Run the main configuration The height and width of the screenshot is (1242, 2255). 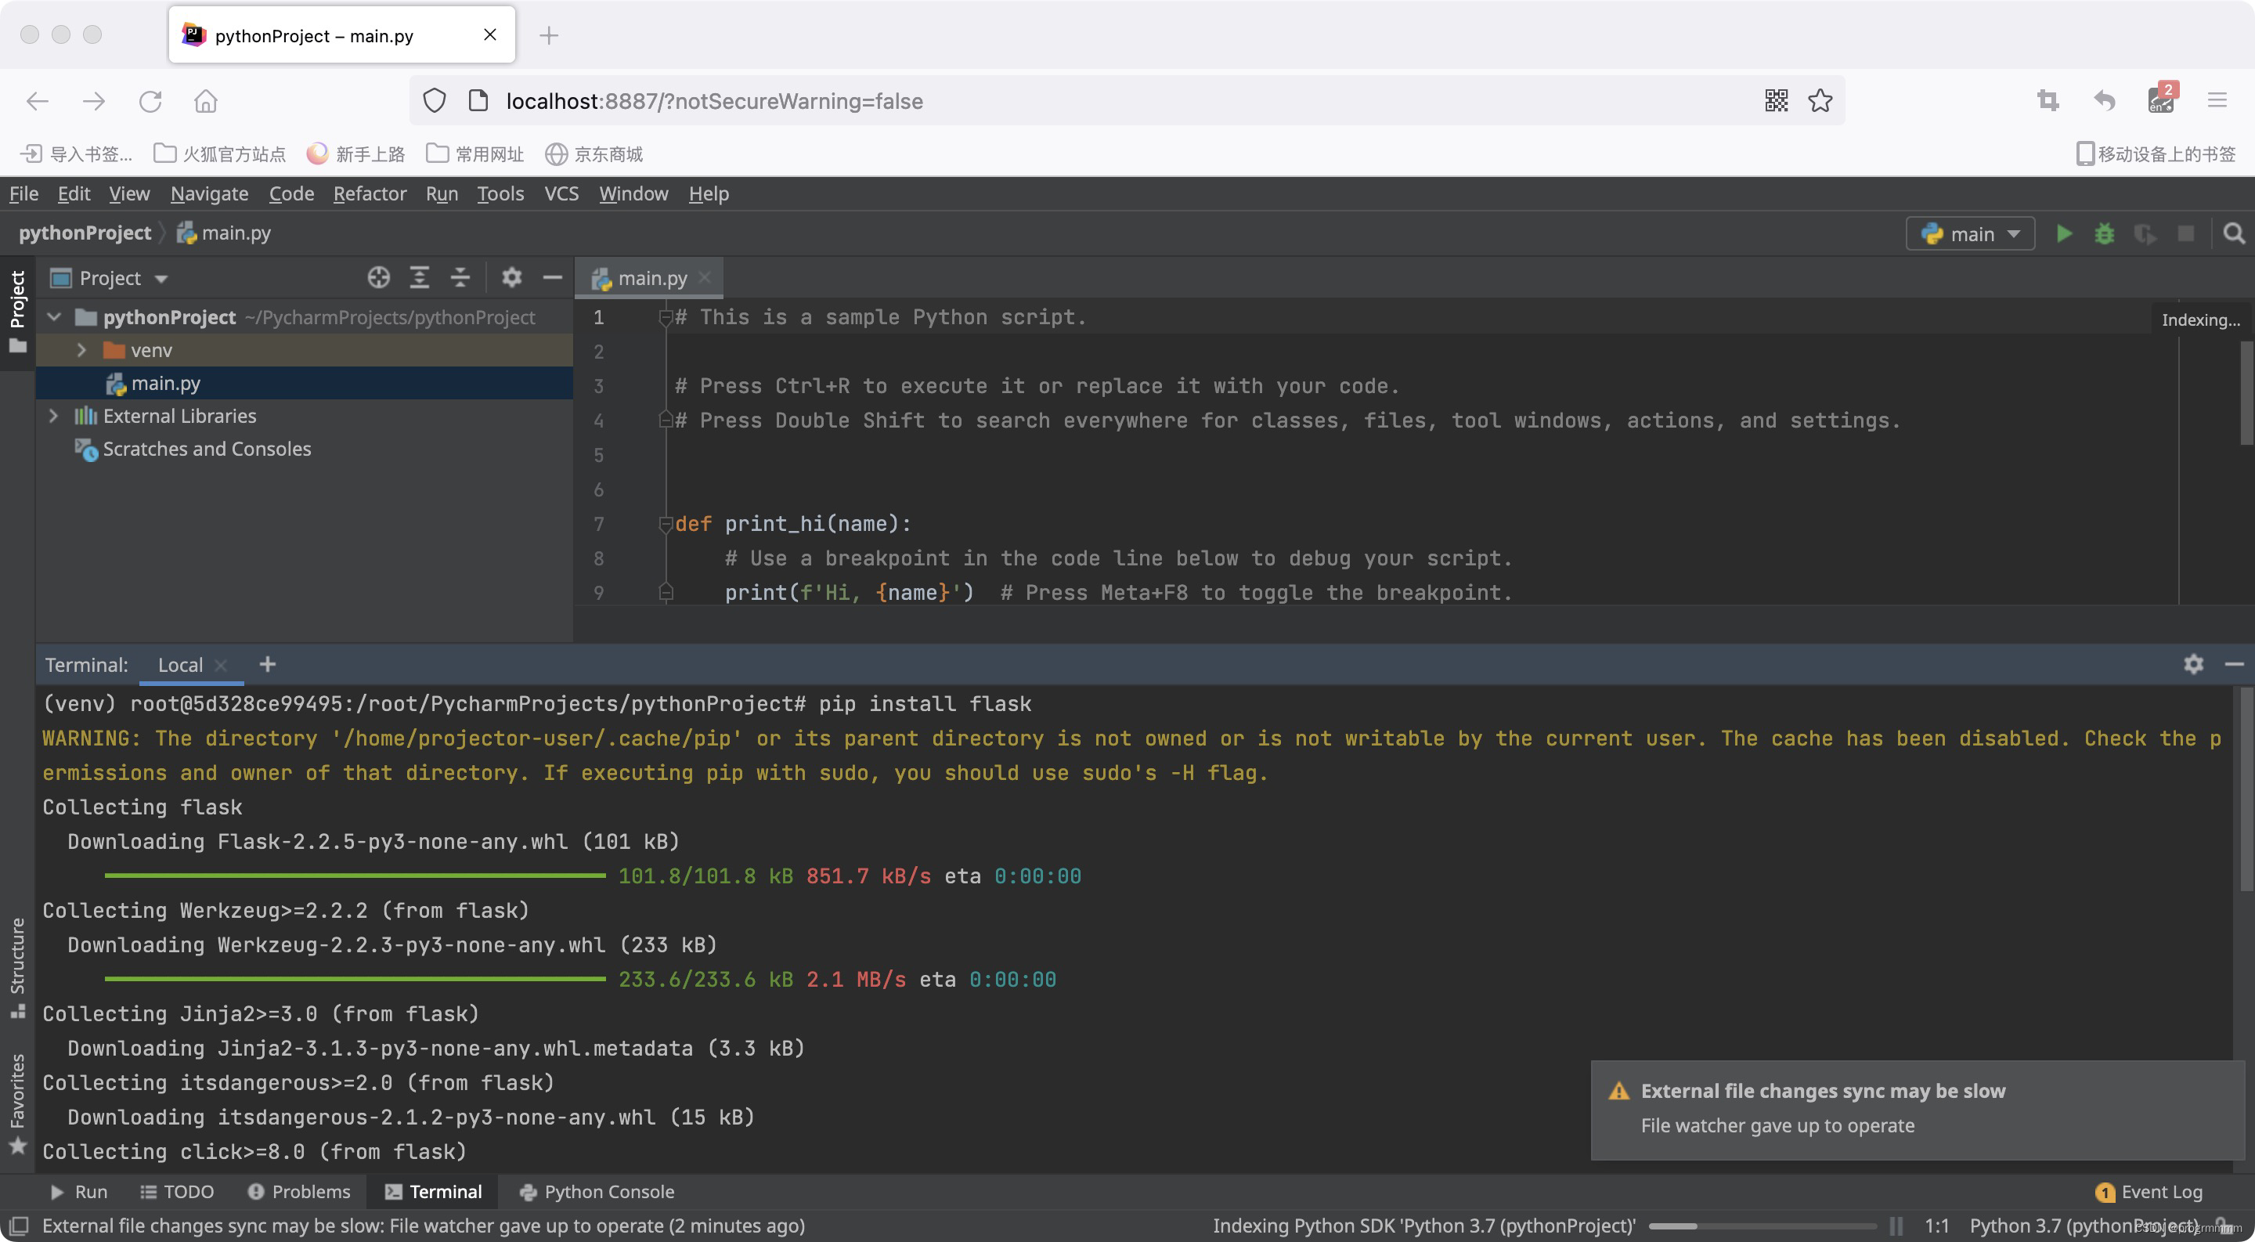point(2063,233)
